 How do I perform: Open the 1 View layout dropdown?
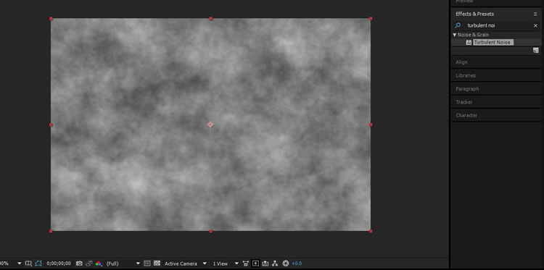point(226,263)
